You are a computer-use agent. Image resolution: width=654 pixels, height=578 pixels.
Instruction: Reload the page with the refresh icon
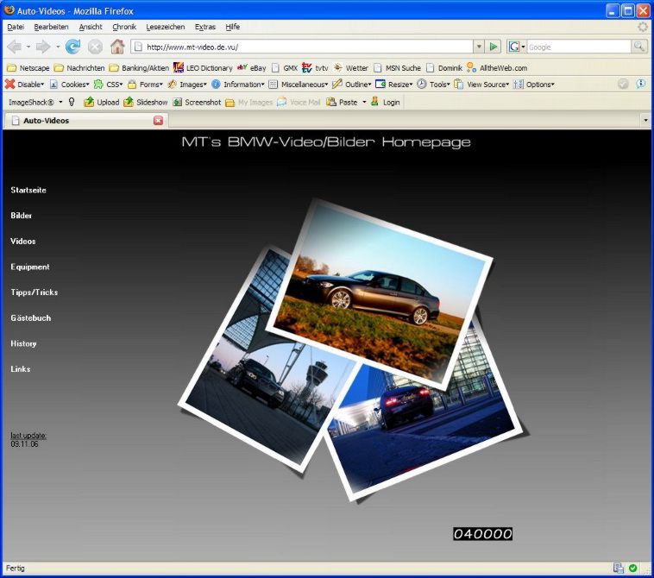tap(73, 47)
